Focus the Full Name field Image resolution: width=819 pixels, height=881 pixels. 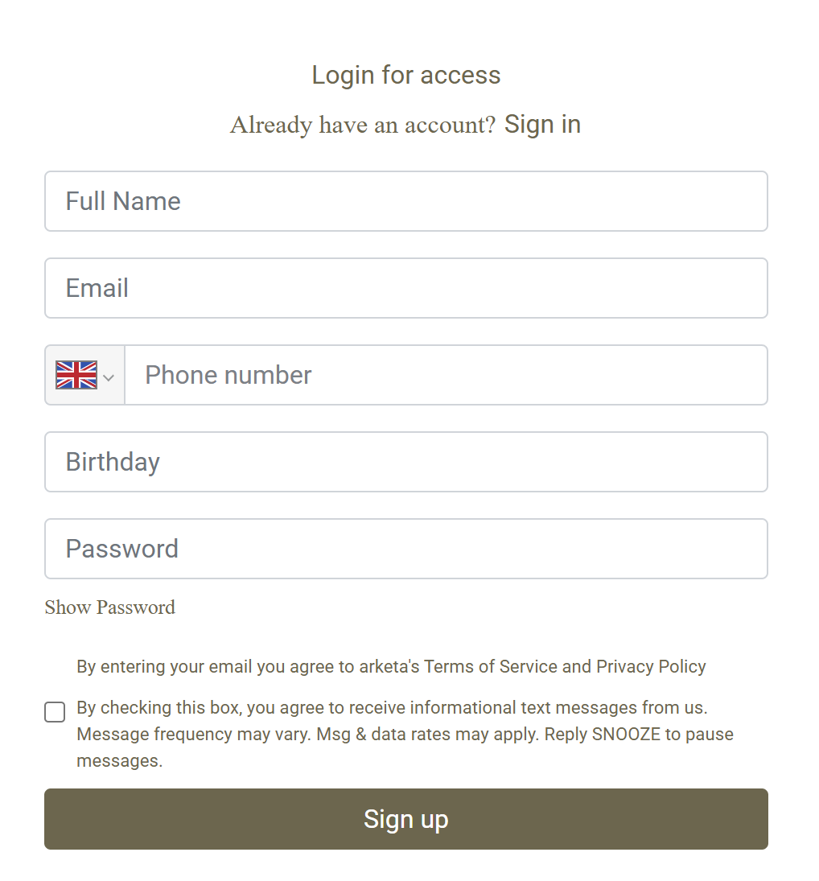point(406,201)
